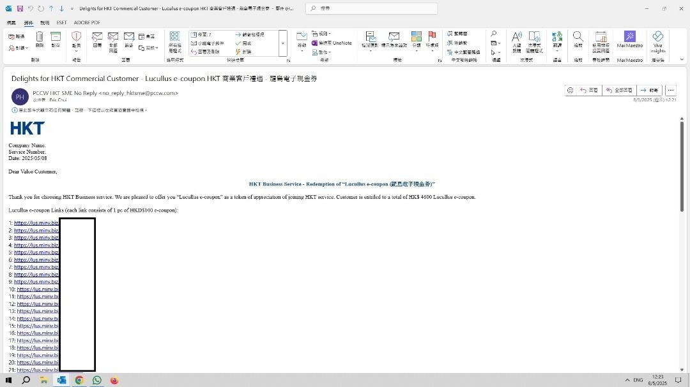Open the Help ribbon tab (說明)

[x=45, y=22]
